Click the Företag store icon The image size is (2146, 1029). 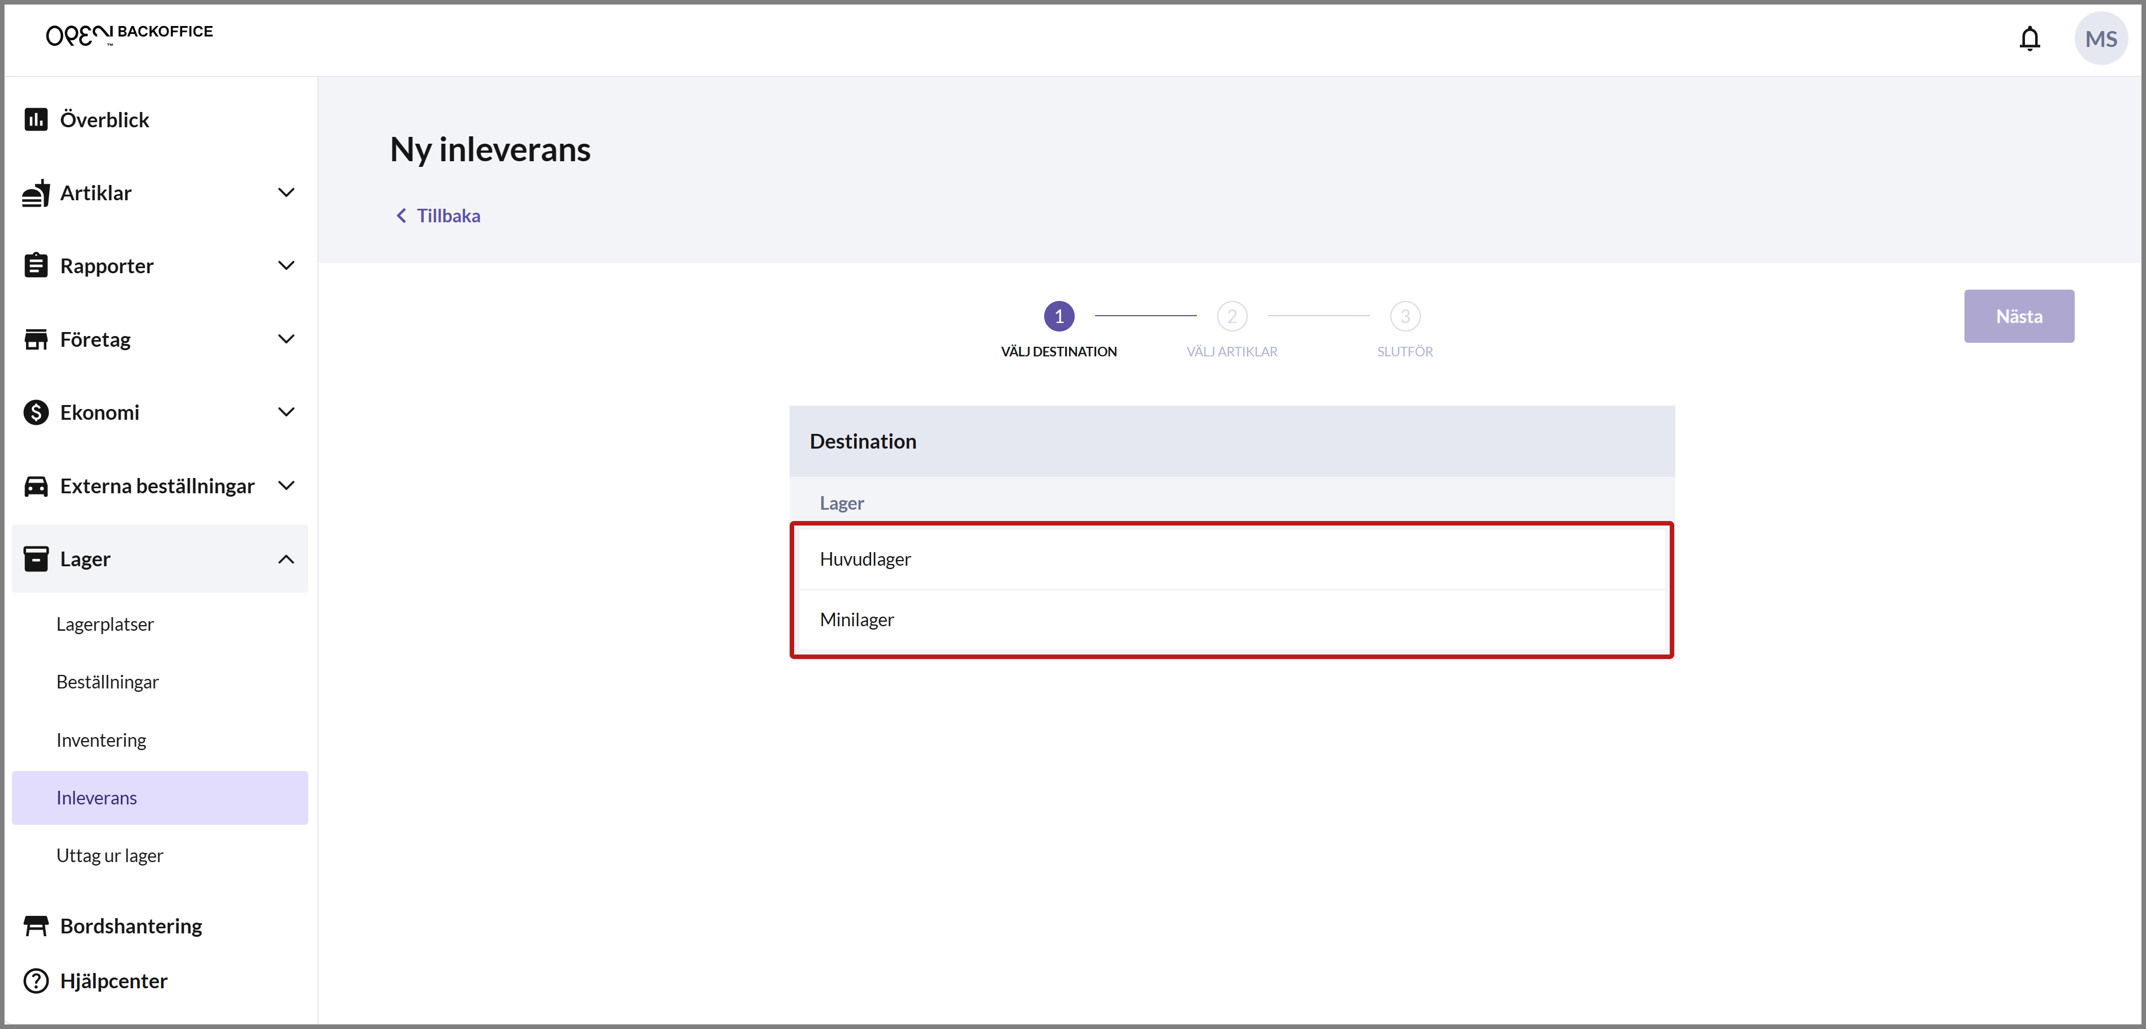point(36,339)
